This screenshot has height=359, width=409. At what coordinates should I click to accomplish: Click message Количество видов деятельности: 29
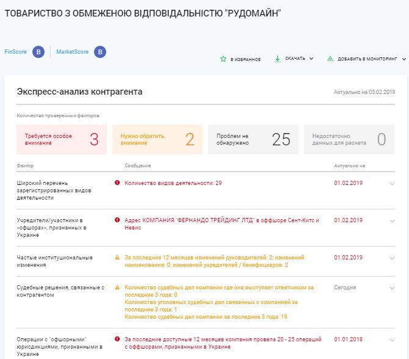click(x=173, y=183)
